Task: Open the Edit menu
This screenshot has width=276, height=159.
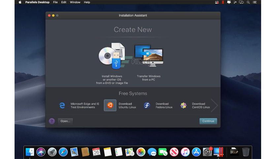Action: pyautogui.click(x=64, y=2)
